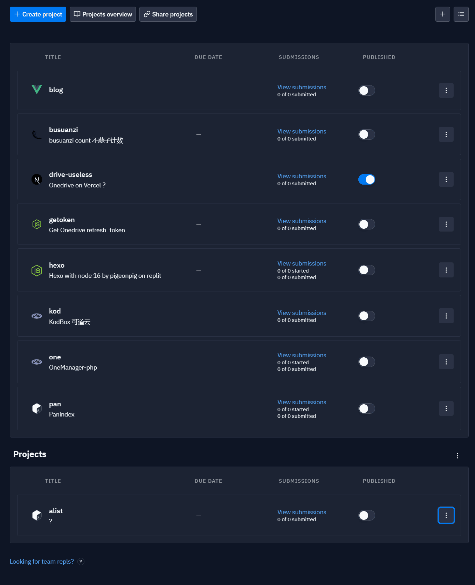Click the Create project button
The image size is (475, 585).
pos(38,14)
